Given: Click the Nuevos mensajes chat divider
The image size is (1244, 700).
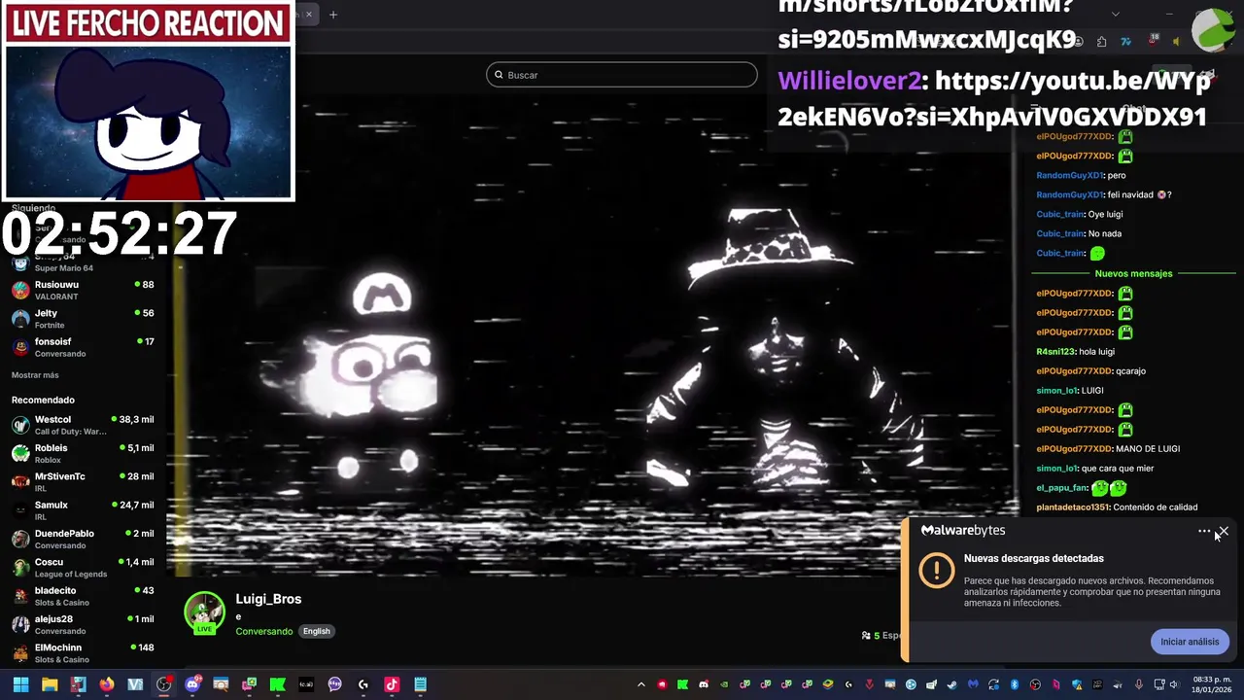Looking at the screenshot, I should tap(1133, 273).
